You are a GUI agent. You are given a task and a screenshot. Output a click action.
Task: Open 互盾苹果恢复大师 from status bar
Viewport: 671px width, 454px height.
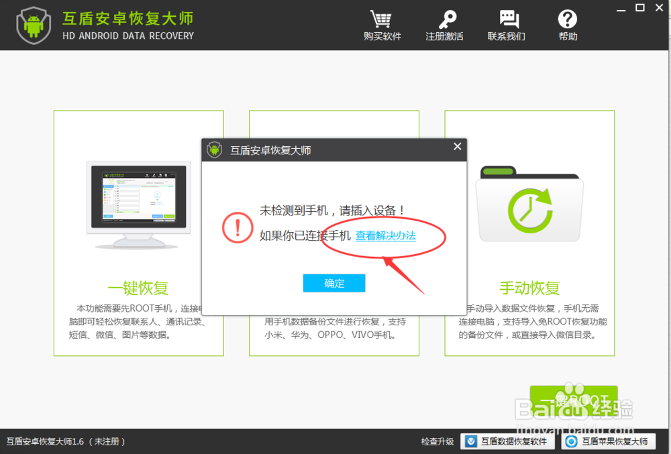point(609,441)
